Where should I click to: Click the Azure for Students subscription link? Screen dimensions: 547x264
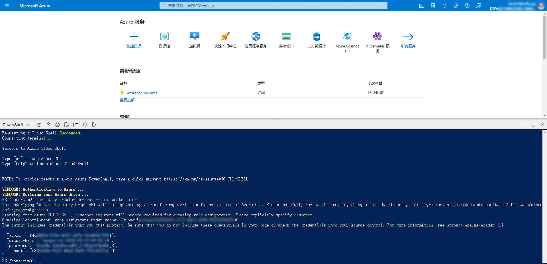[x=142, y=93]
